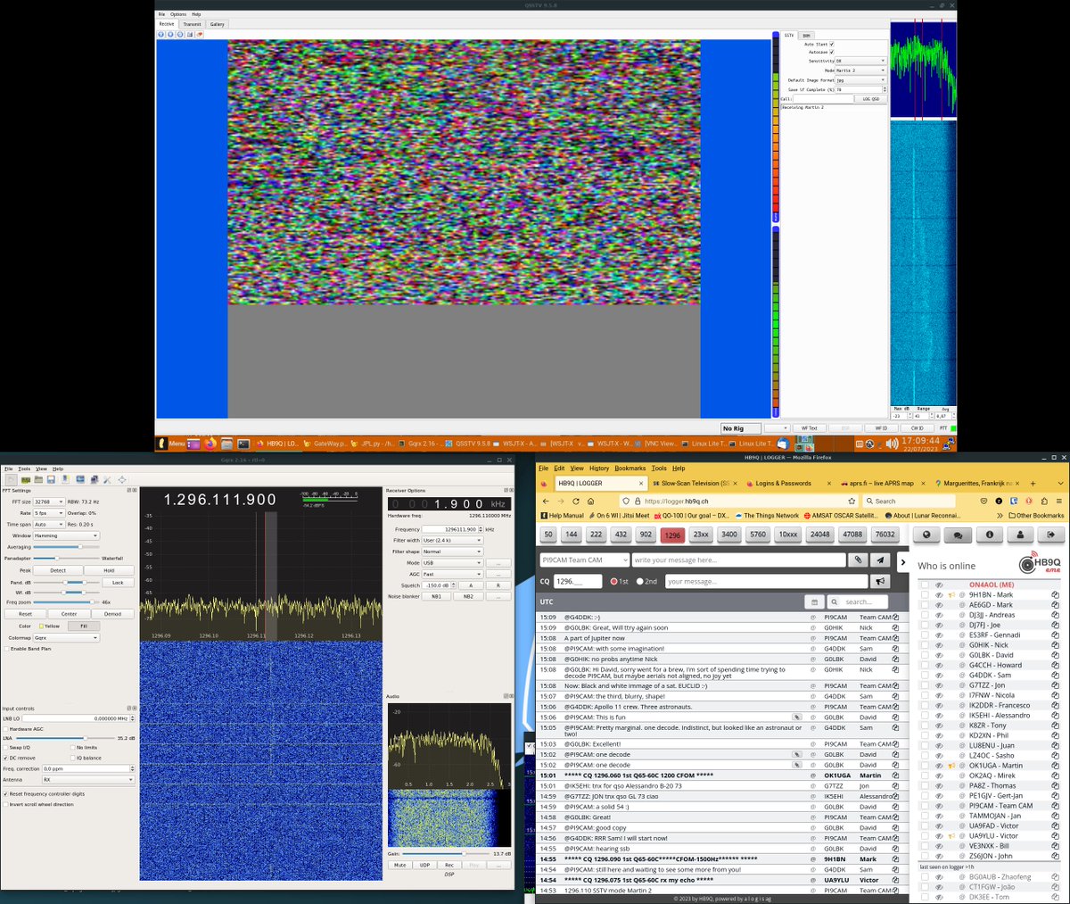Enable Band Plan checkbox in Gqrx
The width and height of the screenshot is (1070, 904).
coord(7,649)
